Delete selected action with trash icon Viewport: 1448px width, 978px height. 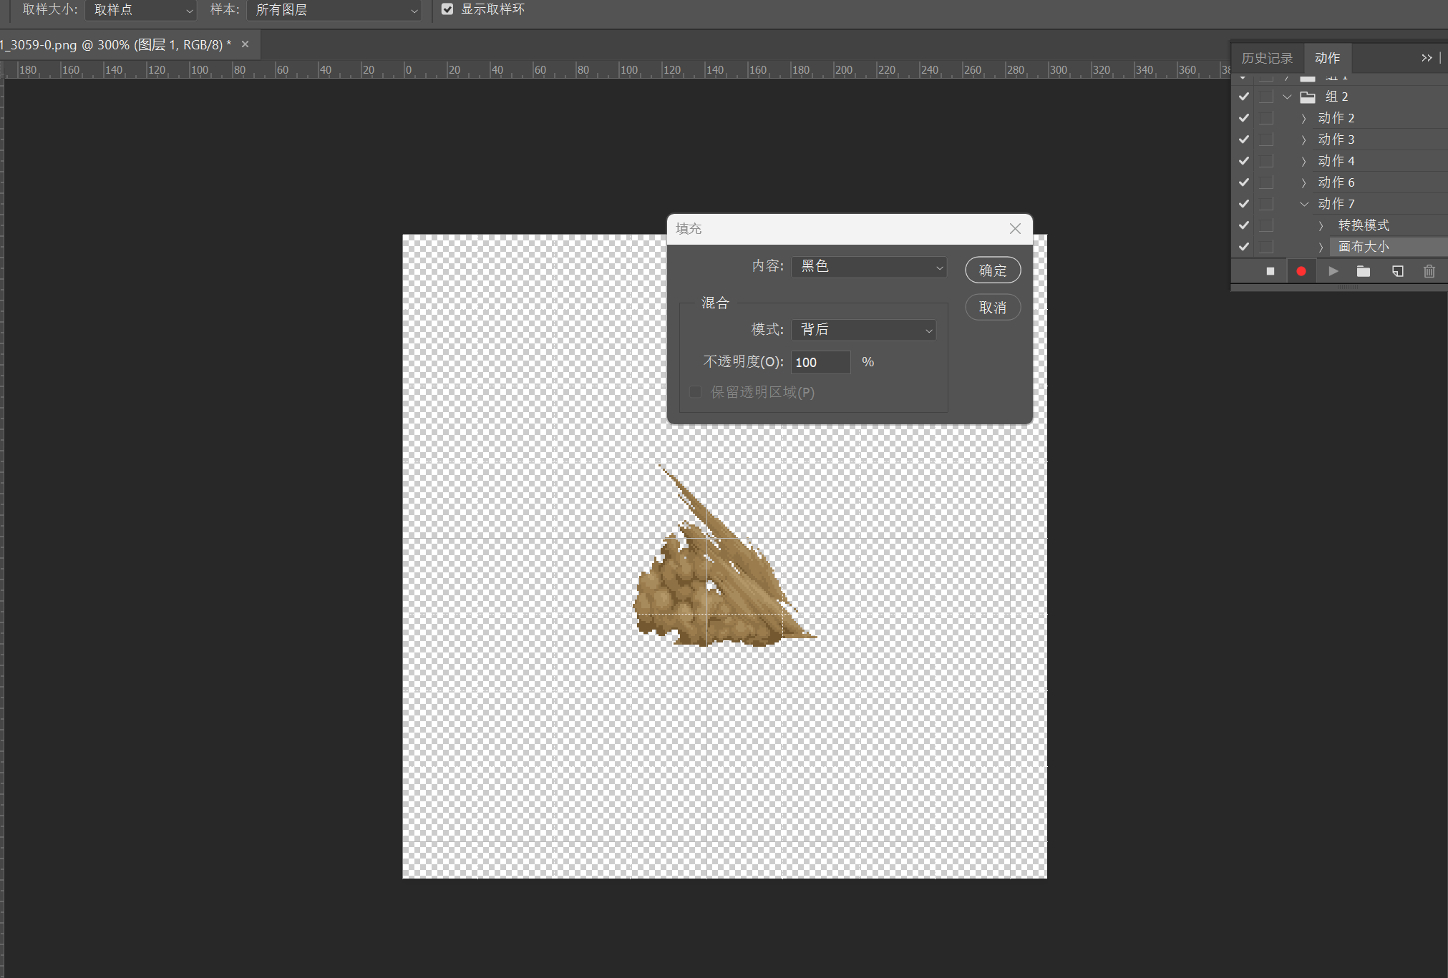[1429, 271]
